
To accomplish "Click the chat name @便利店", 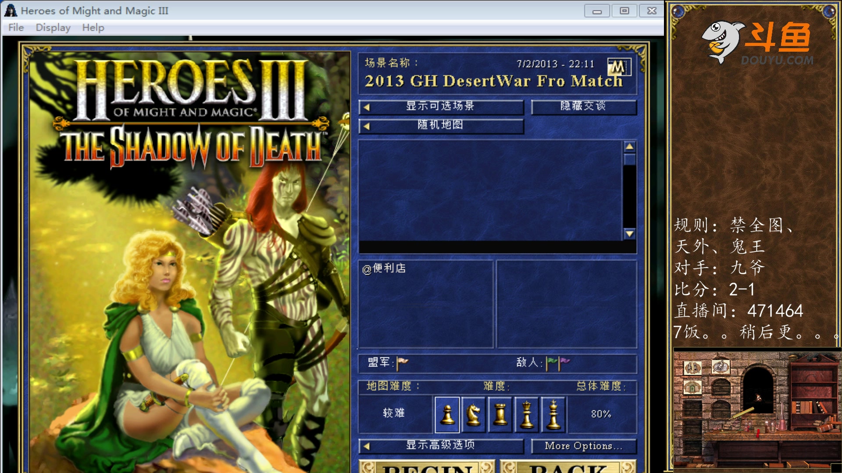I will (x=384, y=268).
